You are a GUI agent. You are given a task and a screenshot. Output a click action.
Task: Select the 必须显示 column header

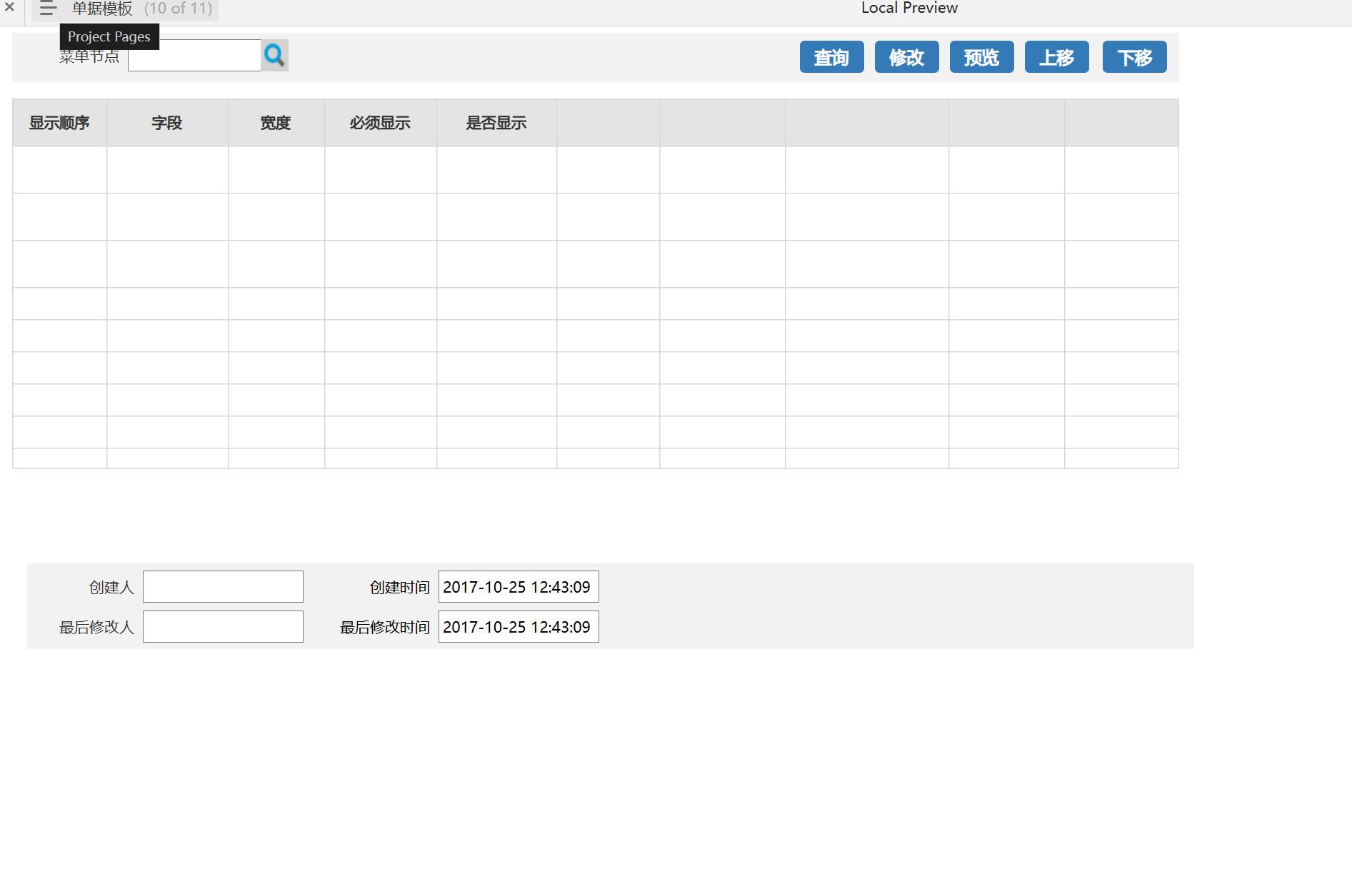[x=380, y=123]
